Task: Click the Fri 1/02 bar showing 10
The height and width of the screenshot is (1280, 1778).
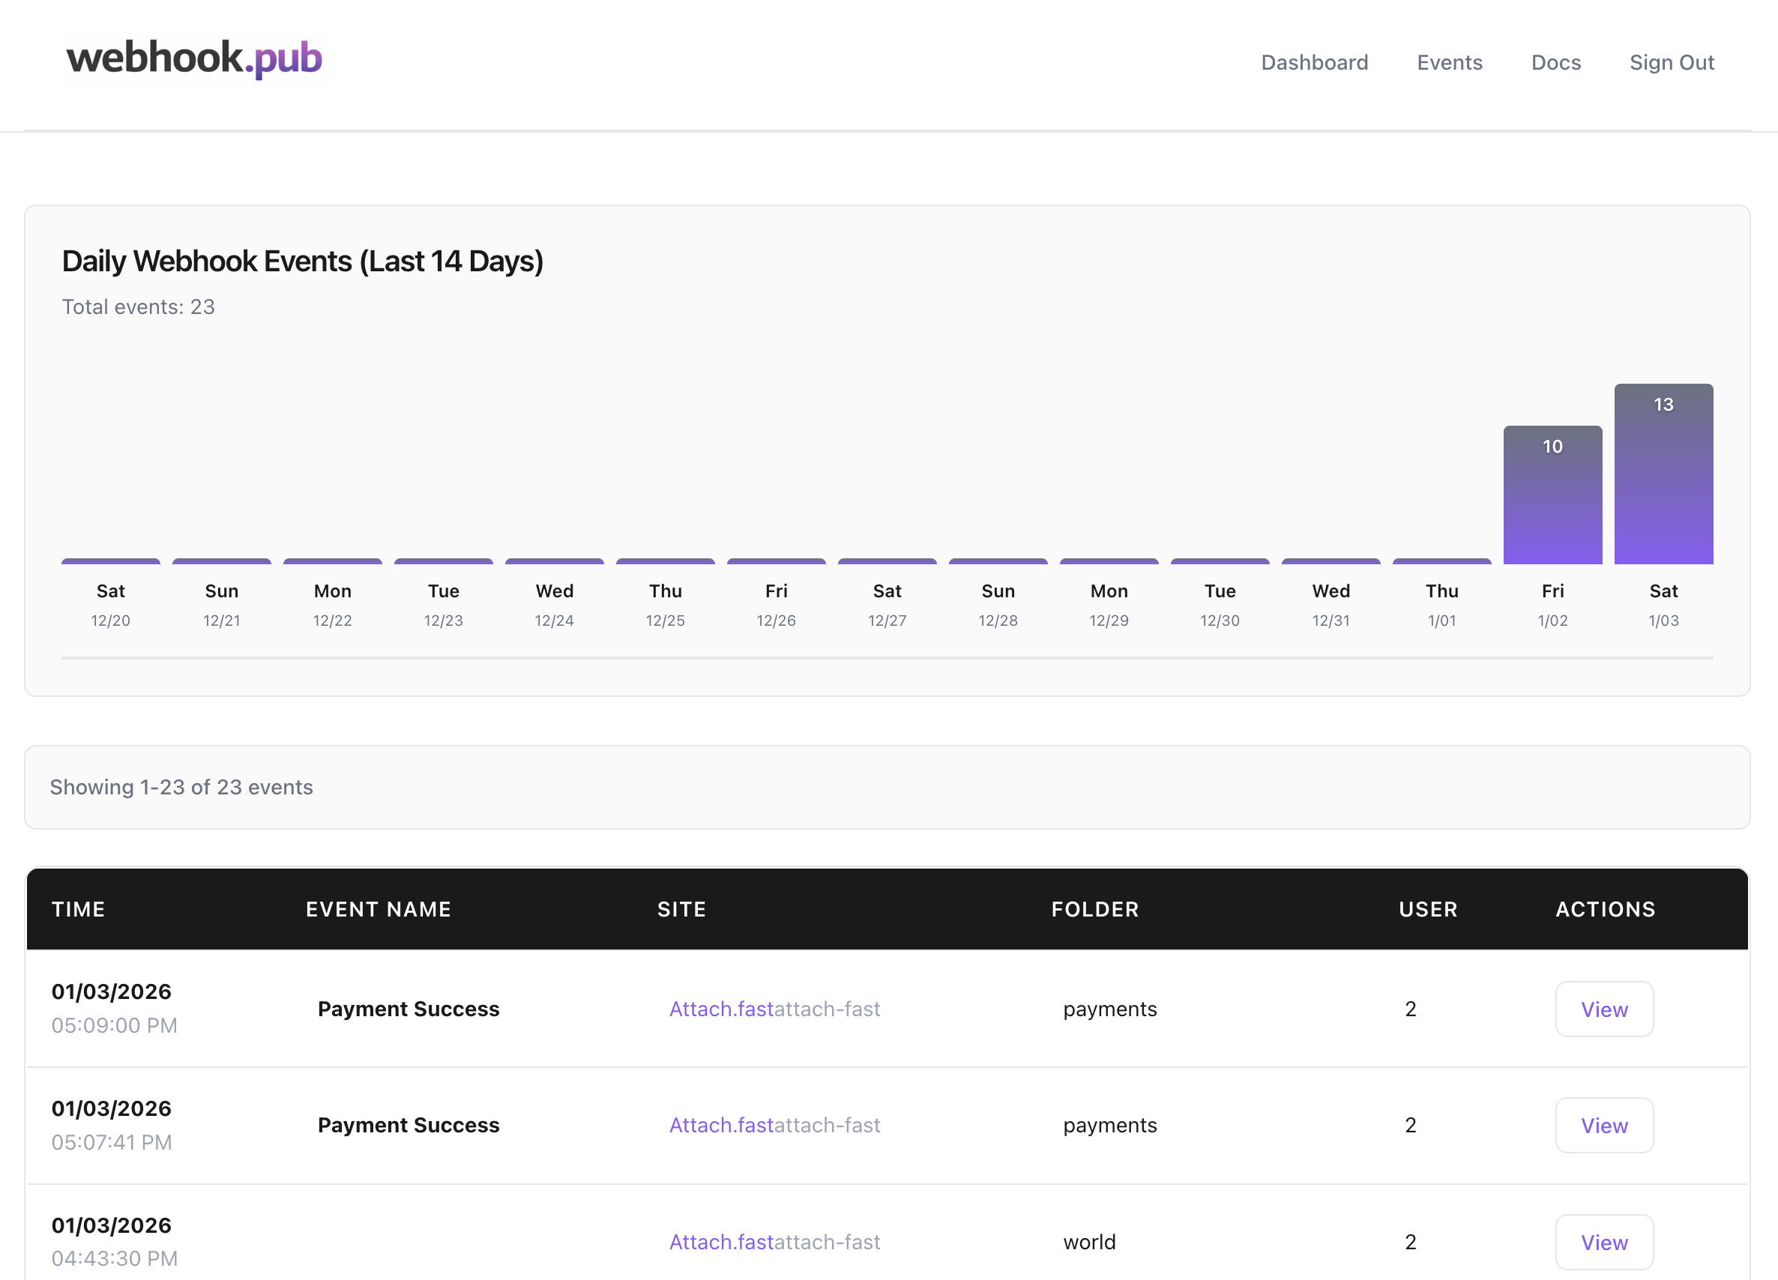Action: point(1552,495)
